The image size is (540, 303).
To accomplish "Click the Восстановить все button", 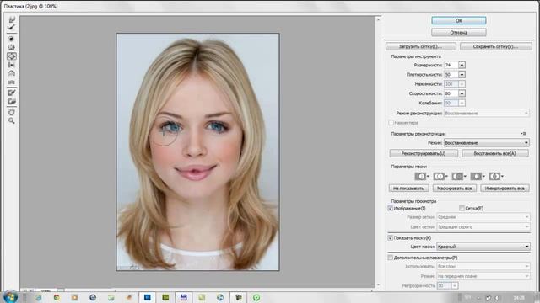I will coord(495,153).
